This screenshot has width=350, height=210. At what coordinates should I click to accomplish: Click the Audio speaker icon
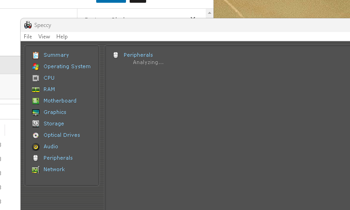pos(36,147)
